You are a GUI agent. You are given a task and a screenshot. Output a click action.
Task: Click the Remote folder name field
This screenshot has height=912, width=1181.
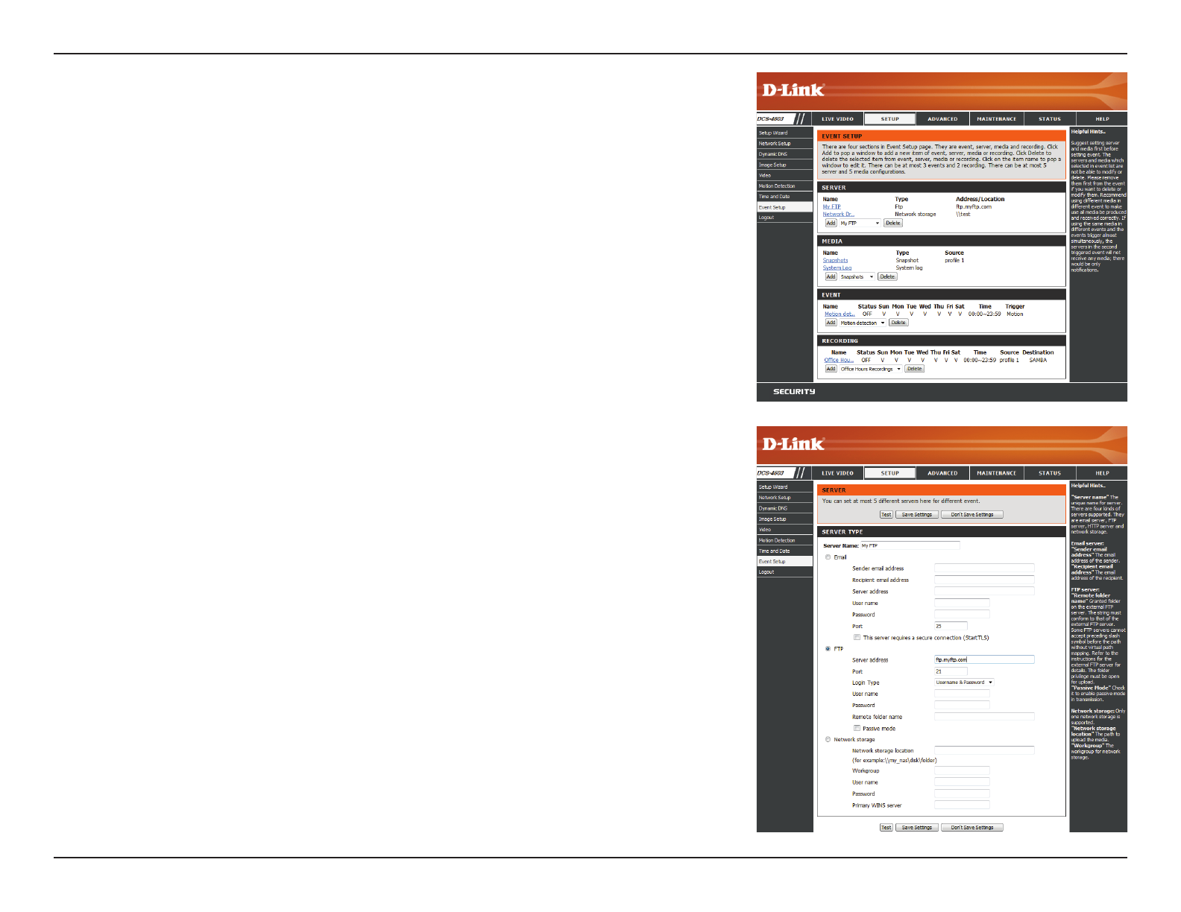tap(984, 717)
